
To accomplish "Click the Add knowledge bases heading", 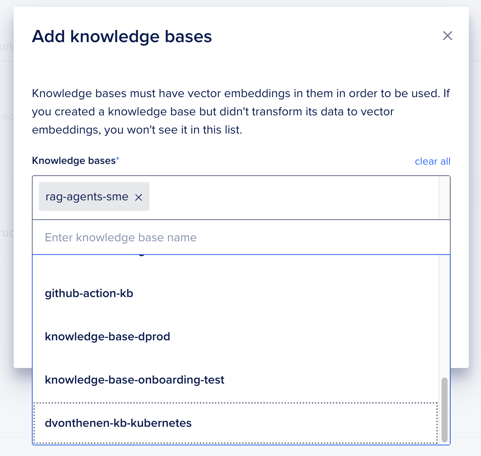I will tap(122, 36).
